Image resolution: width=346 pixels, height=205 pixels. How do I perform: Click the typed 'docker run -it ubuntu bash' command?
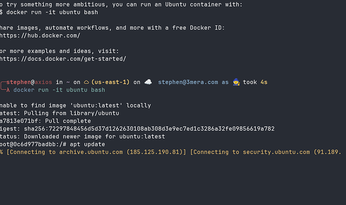click(59, 90)
